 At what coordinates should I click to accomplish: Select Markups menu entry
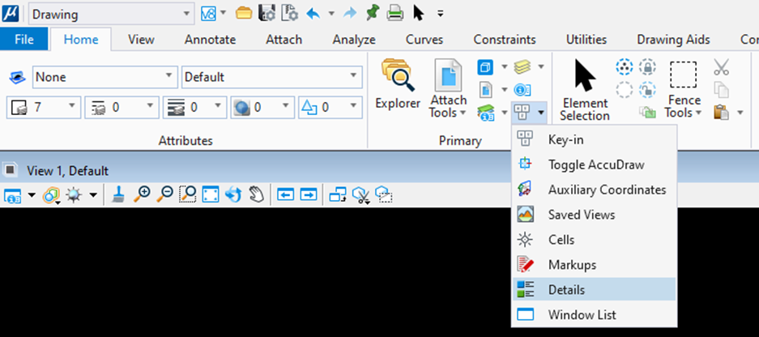[594, 265]
